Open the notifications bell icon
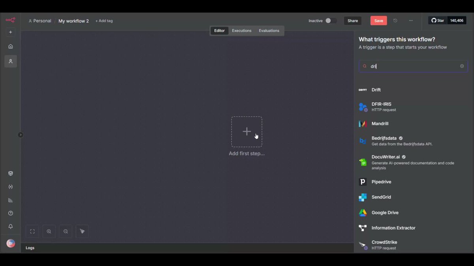The image size is (474, 266). [11, 227]
